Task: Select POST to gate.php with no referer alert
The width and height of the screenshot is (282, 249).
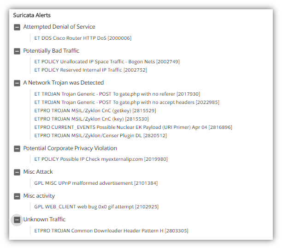Action: (x=117, y=94)
